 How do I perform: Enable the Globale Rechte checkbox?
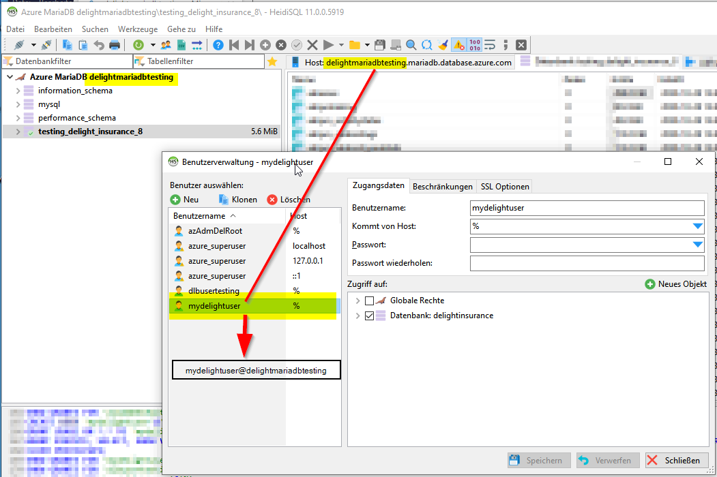point(370,300)
